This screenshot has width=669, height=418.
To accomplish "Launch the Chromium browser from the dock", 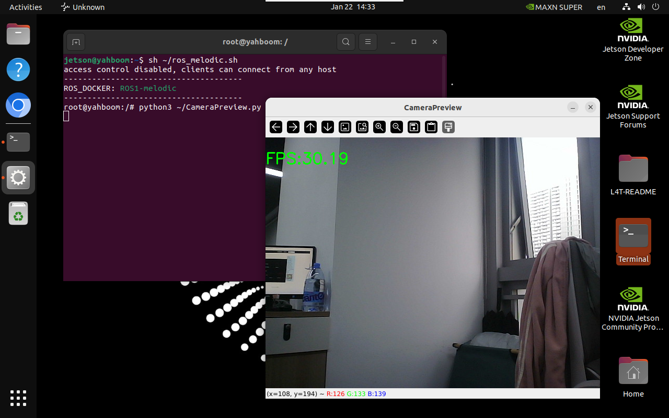I will point(18,106).
